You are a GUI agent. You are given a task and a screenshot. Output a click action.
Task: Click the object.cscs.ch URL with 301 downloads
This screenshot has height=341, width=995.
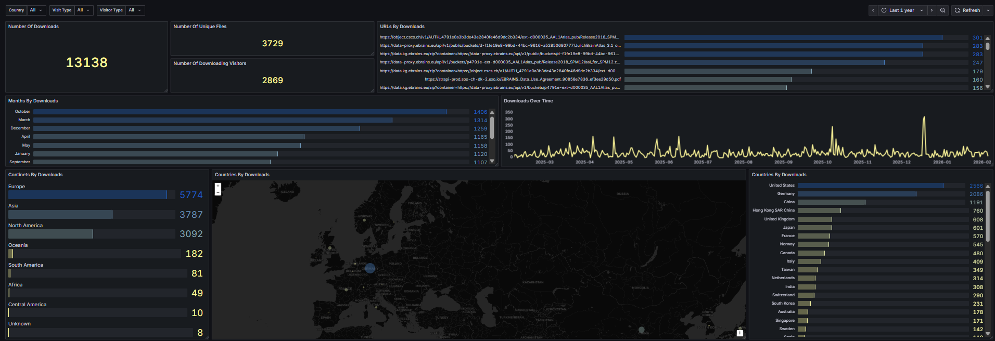click(x=500, y=37)
